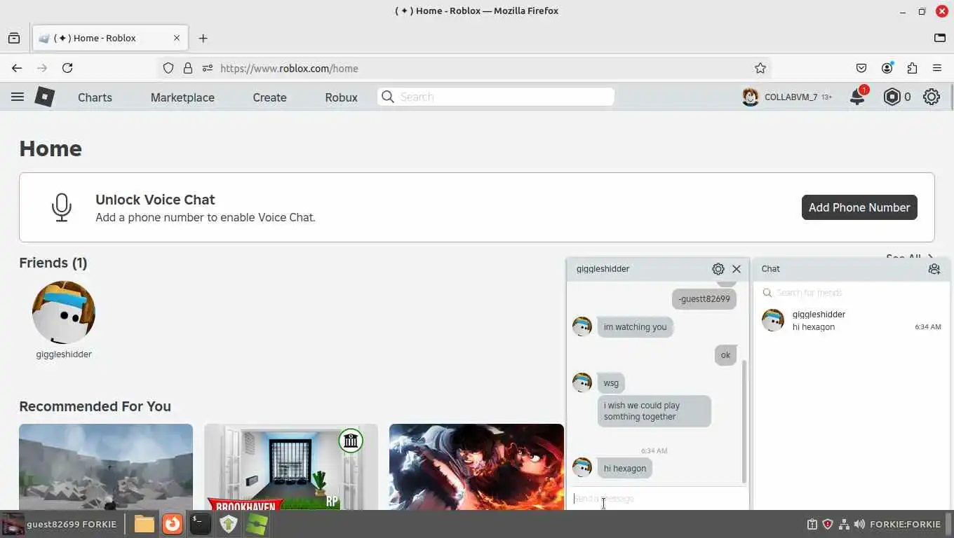
Task: Click the 'wsg' chat message
Action: tap(611, 383)
